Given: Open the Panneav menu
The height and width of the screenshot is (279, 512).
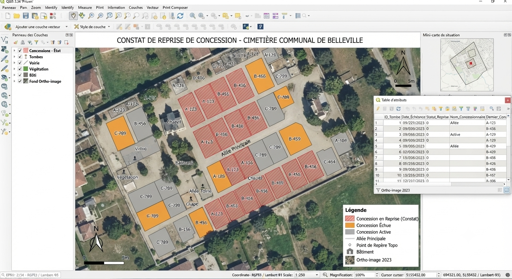Looking at the screenshot, I should [9, 7].
